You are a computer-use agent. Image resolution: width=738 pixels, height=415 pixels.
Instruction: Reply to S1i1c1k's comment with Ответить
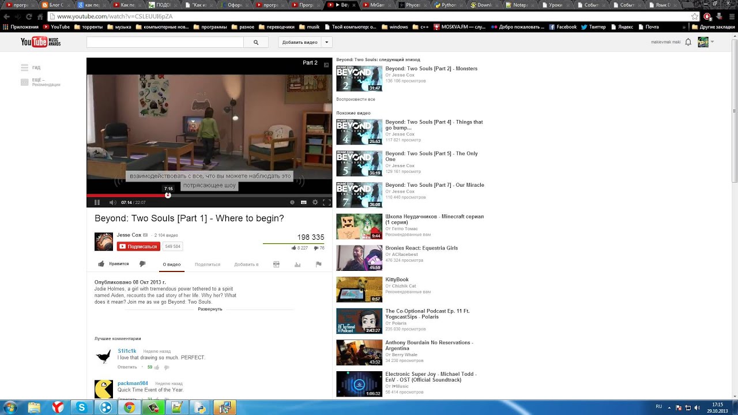click(x=127, y=367)
